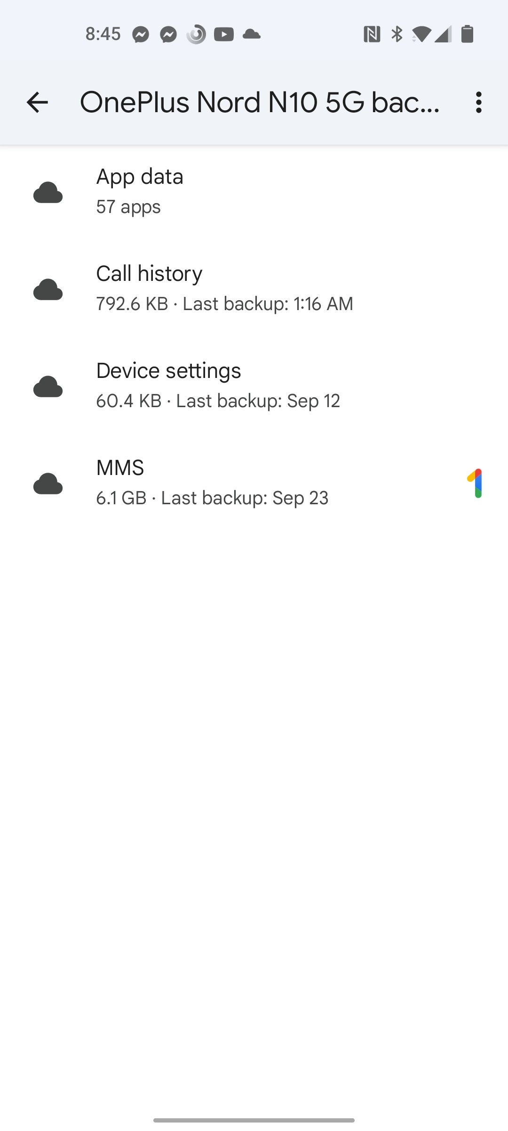The width and height of the screenshot is (508, 1131).
Task: Tap the Google One logo on MMS row
Action: [x=475, y=484]
